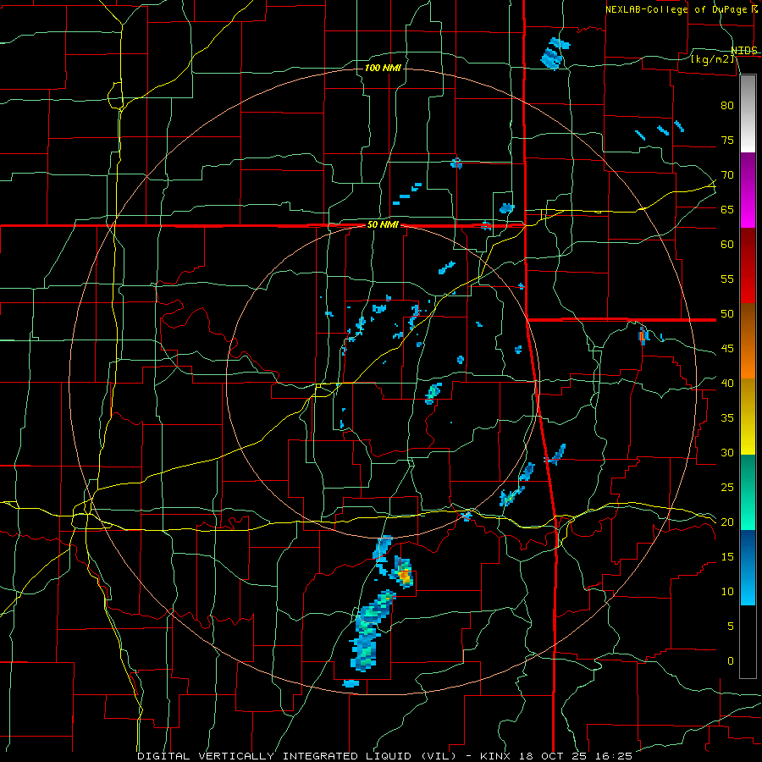Click the 45 value on the VIL legend
The height and width of the screenshot is (762, 762).
(727, 349)
